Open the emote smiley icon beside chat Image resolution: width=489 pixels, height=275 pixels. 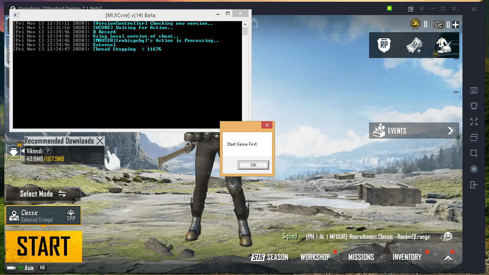(x=446, y=237)
